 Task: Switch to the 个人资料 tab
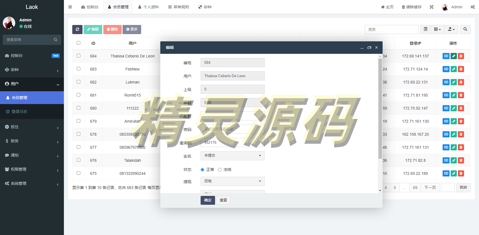[148, 7]
